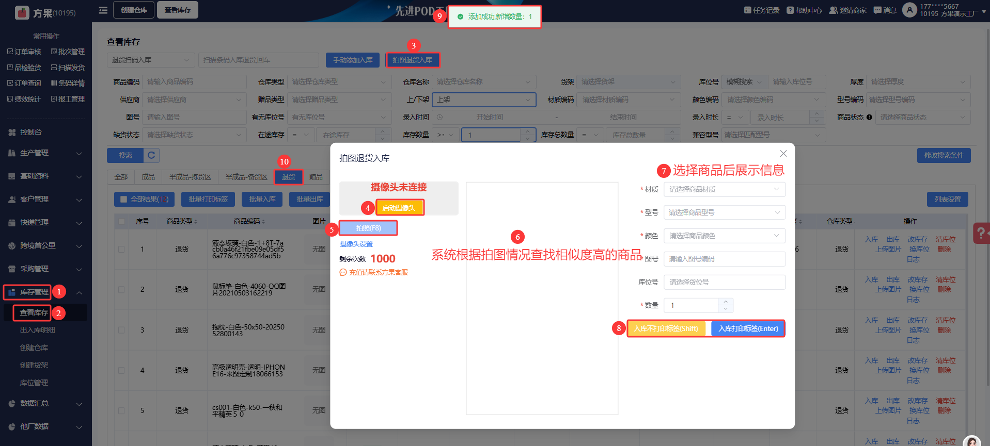
Task: Click the 商品状态 info icon
Action: point(869,117)
